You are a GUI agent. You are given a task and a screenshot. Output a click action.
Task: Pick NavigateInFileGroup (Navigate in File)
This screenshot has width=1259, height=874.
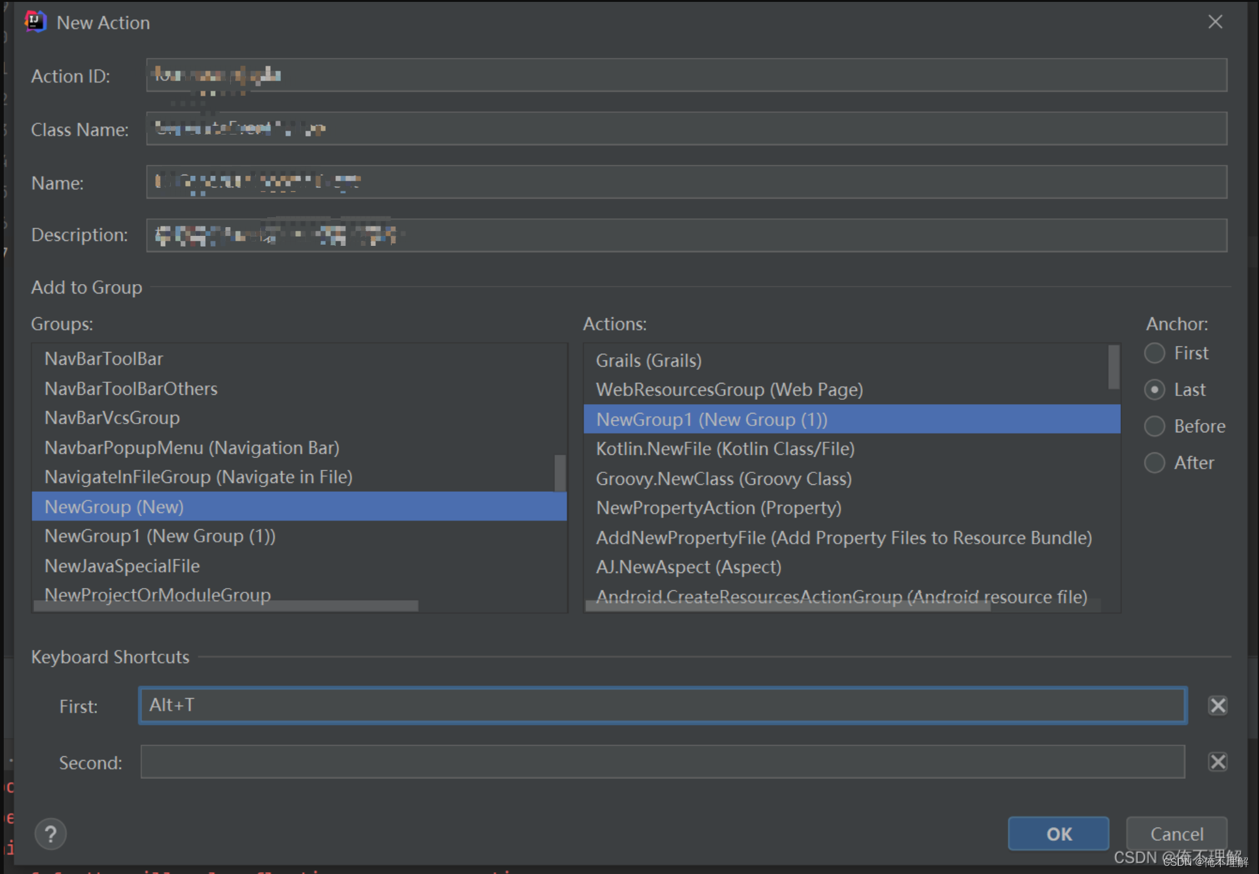point(293,477)
